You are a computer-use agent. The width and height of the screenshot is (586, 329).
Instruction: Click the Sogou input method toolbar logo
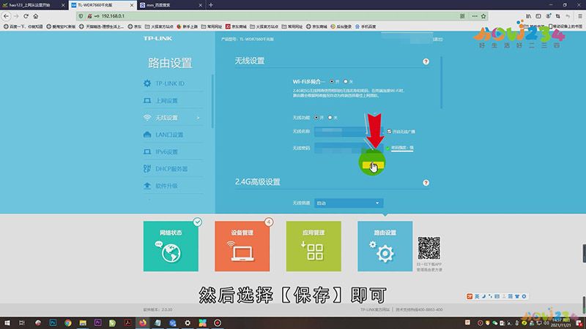click(x=470, y=296)
